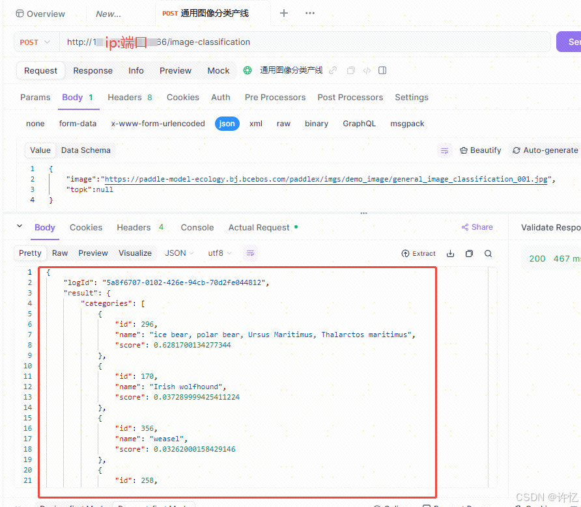The width and height of the screenshot is (581, 507).
Task: Open the request Body tab
Action: [x=78, y=98]
